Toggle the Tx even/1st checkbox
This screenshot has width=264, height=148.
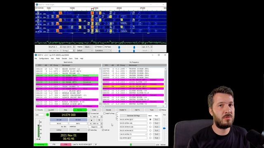point(89,113)
